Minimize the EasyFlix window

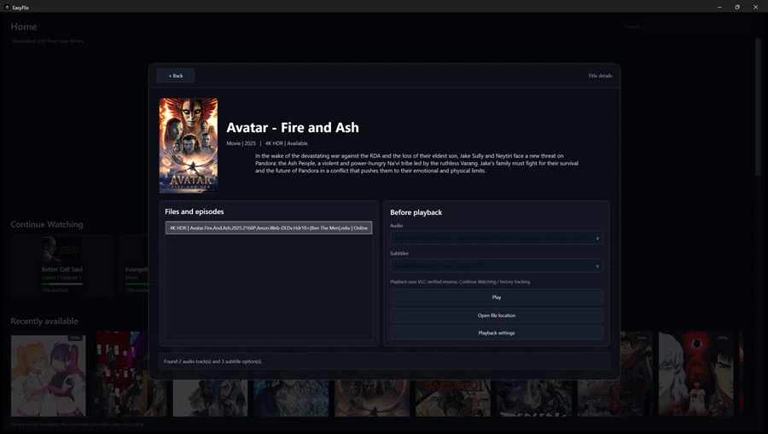719,8
